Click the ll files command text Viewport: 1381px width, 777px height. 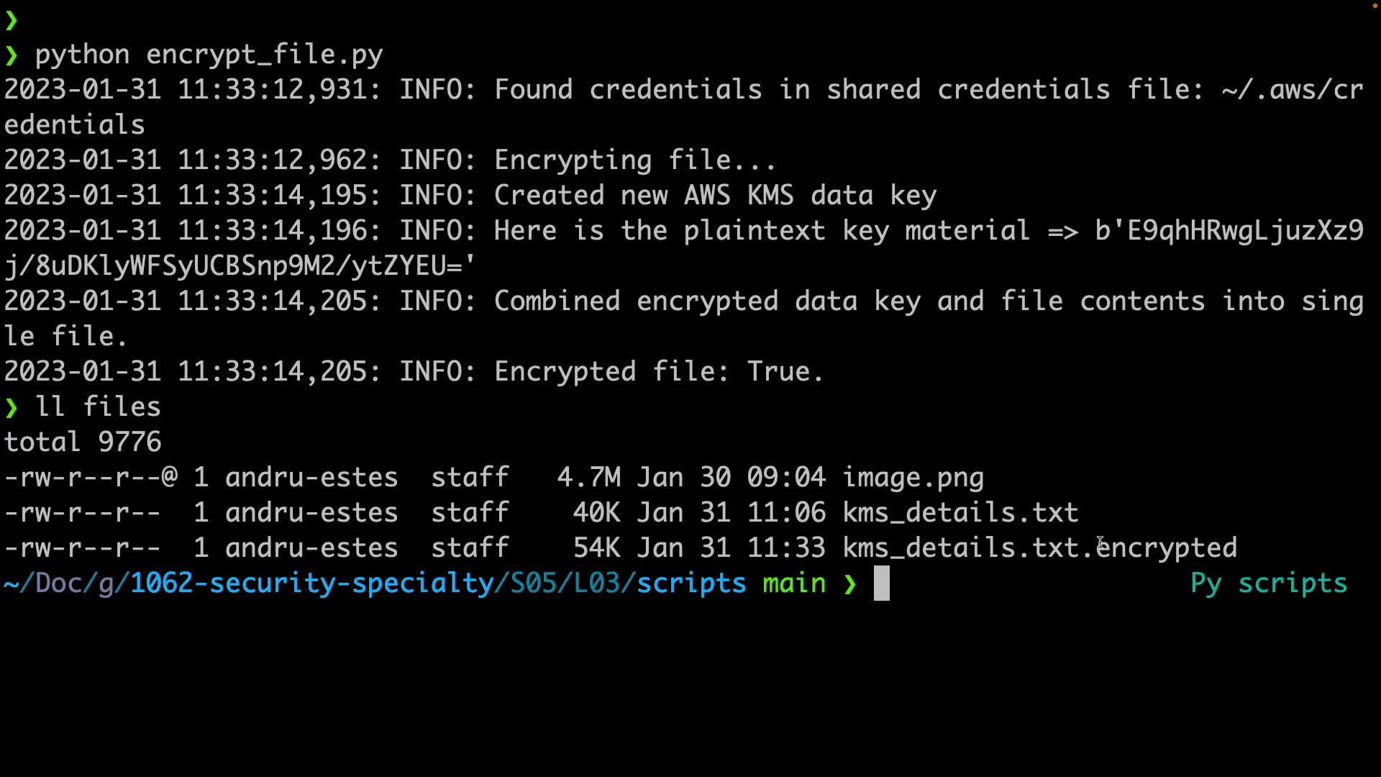[98, 408]
